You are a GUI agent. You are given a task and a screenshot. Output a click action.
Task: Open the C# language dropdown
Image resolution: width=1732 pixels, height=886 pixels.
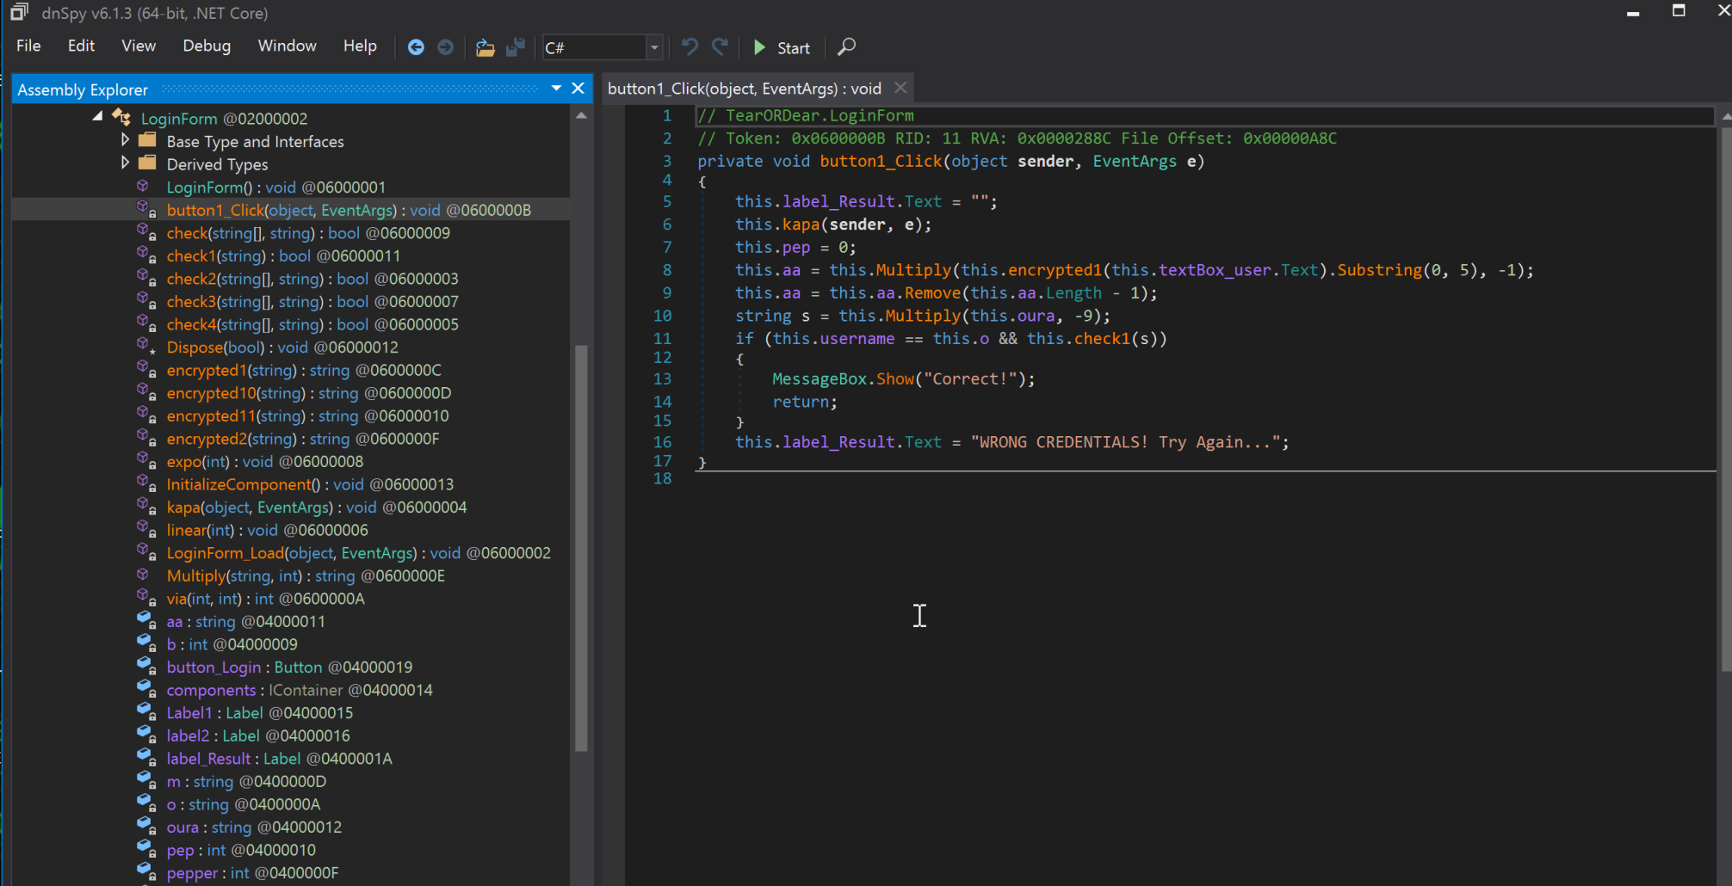point(654,47)
